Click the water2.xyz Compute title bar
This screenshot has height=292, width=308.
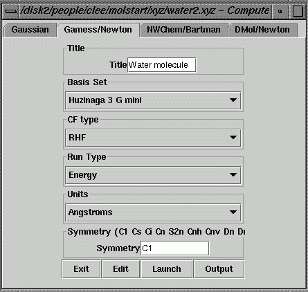point(145,11)
